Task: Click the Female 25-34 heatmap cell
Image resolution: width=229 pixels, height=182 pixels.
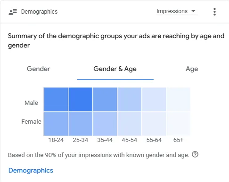Action: tap(81, 124)
